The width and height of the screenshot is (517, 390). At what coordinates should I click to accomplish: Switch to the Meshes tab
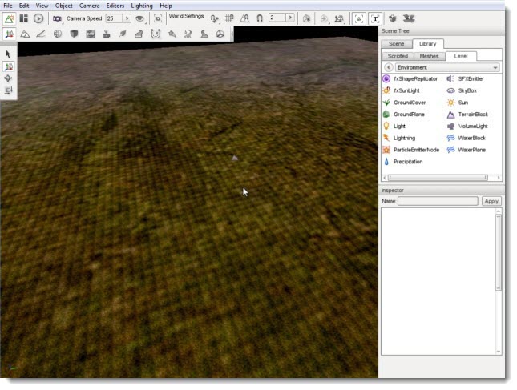pyautogui.click(x=429, y=57)
